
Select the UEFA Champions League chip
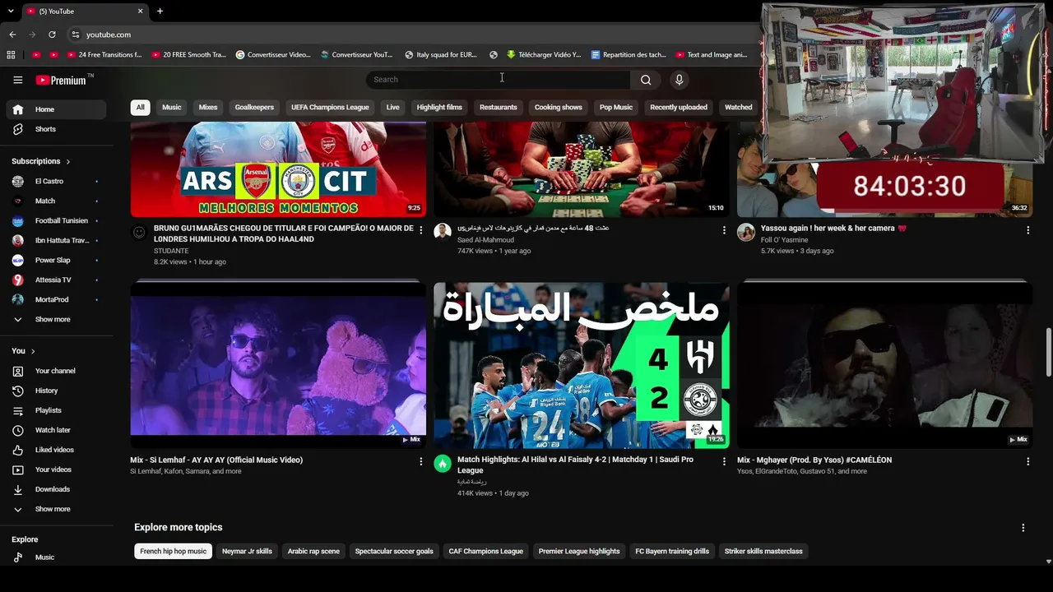pos(330,107)
